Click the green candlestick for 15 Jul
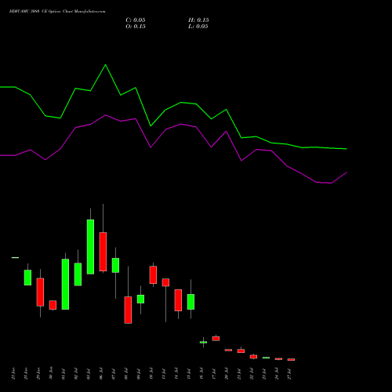 (x=191, y=302)
